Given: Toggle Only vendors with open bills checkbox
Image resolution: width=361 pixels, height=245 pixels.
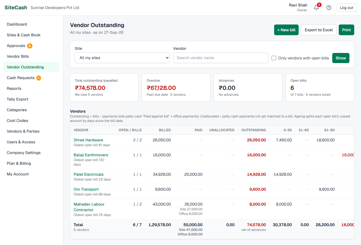Looking at the screenshot, I should pos(274,58).
